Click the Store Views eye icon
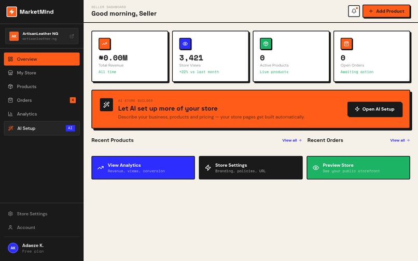This screenshot has height=261, width=418. tap(185, 44)
